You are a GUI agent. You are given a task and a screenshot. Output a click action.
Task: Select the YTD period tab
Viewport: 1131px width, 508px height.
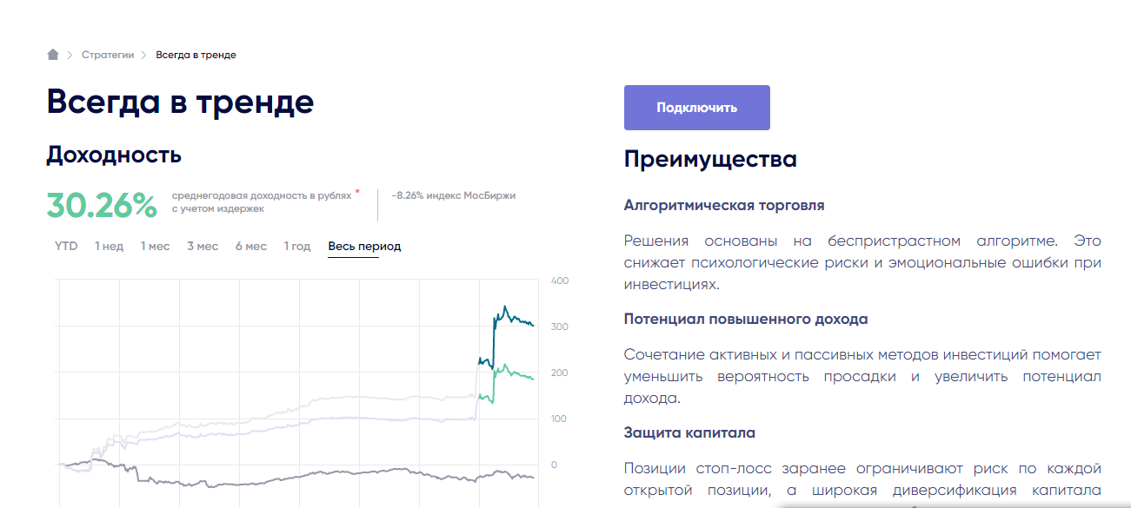click(x=66, y=246)
